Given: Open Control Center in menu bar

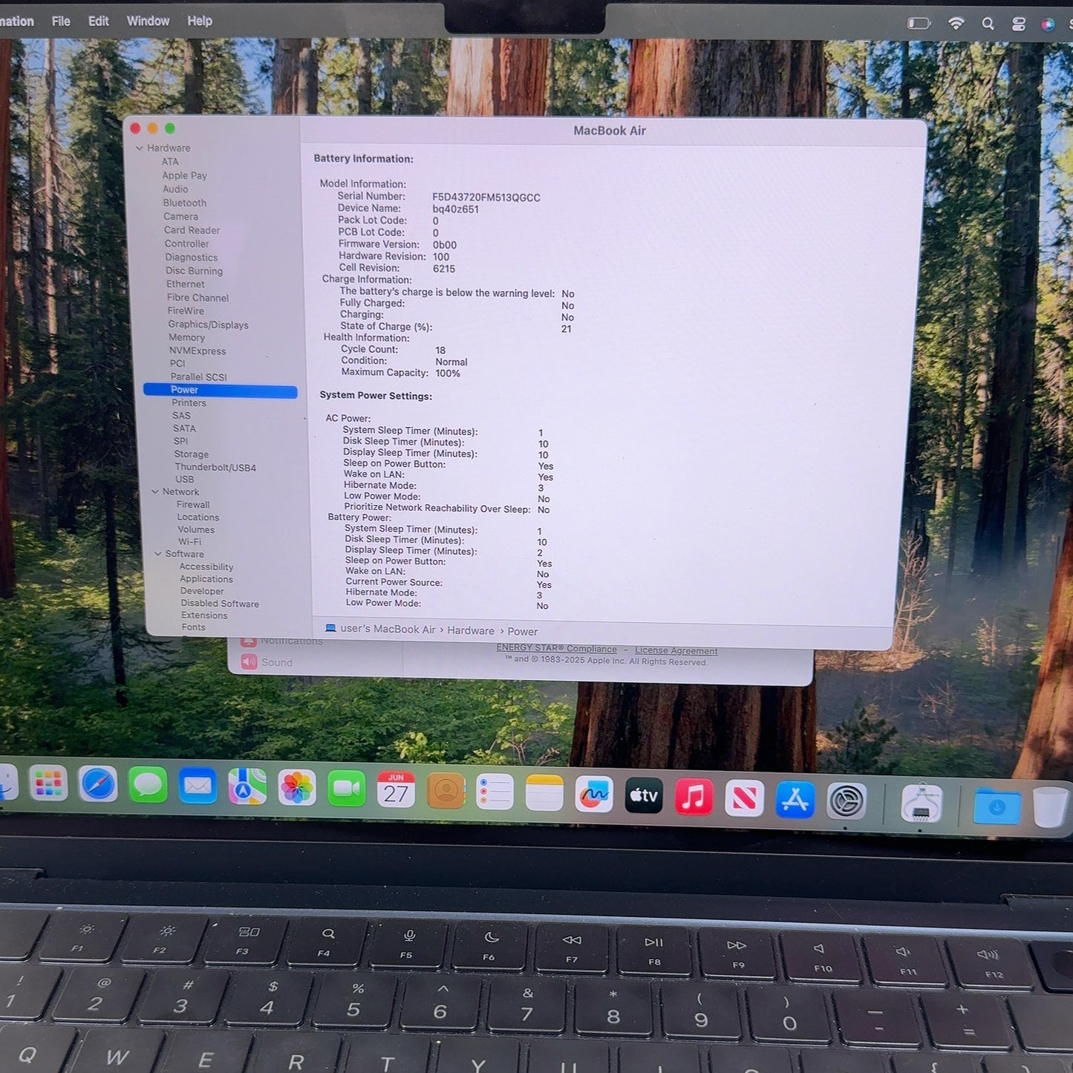Looking at the screenshot, I should [x=1019, y=25].
